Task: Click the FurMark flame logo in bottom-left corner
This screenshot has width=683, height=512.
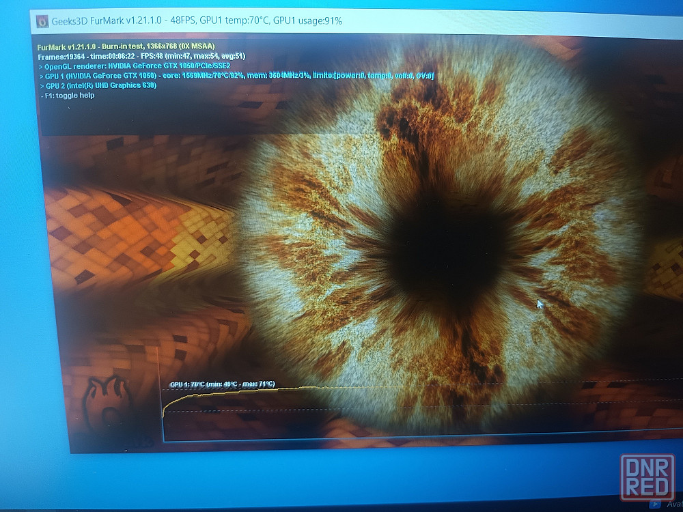Action: 108,403
